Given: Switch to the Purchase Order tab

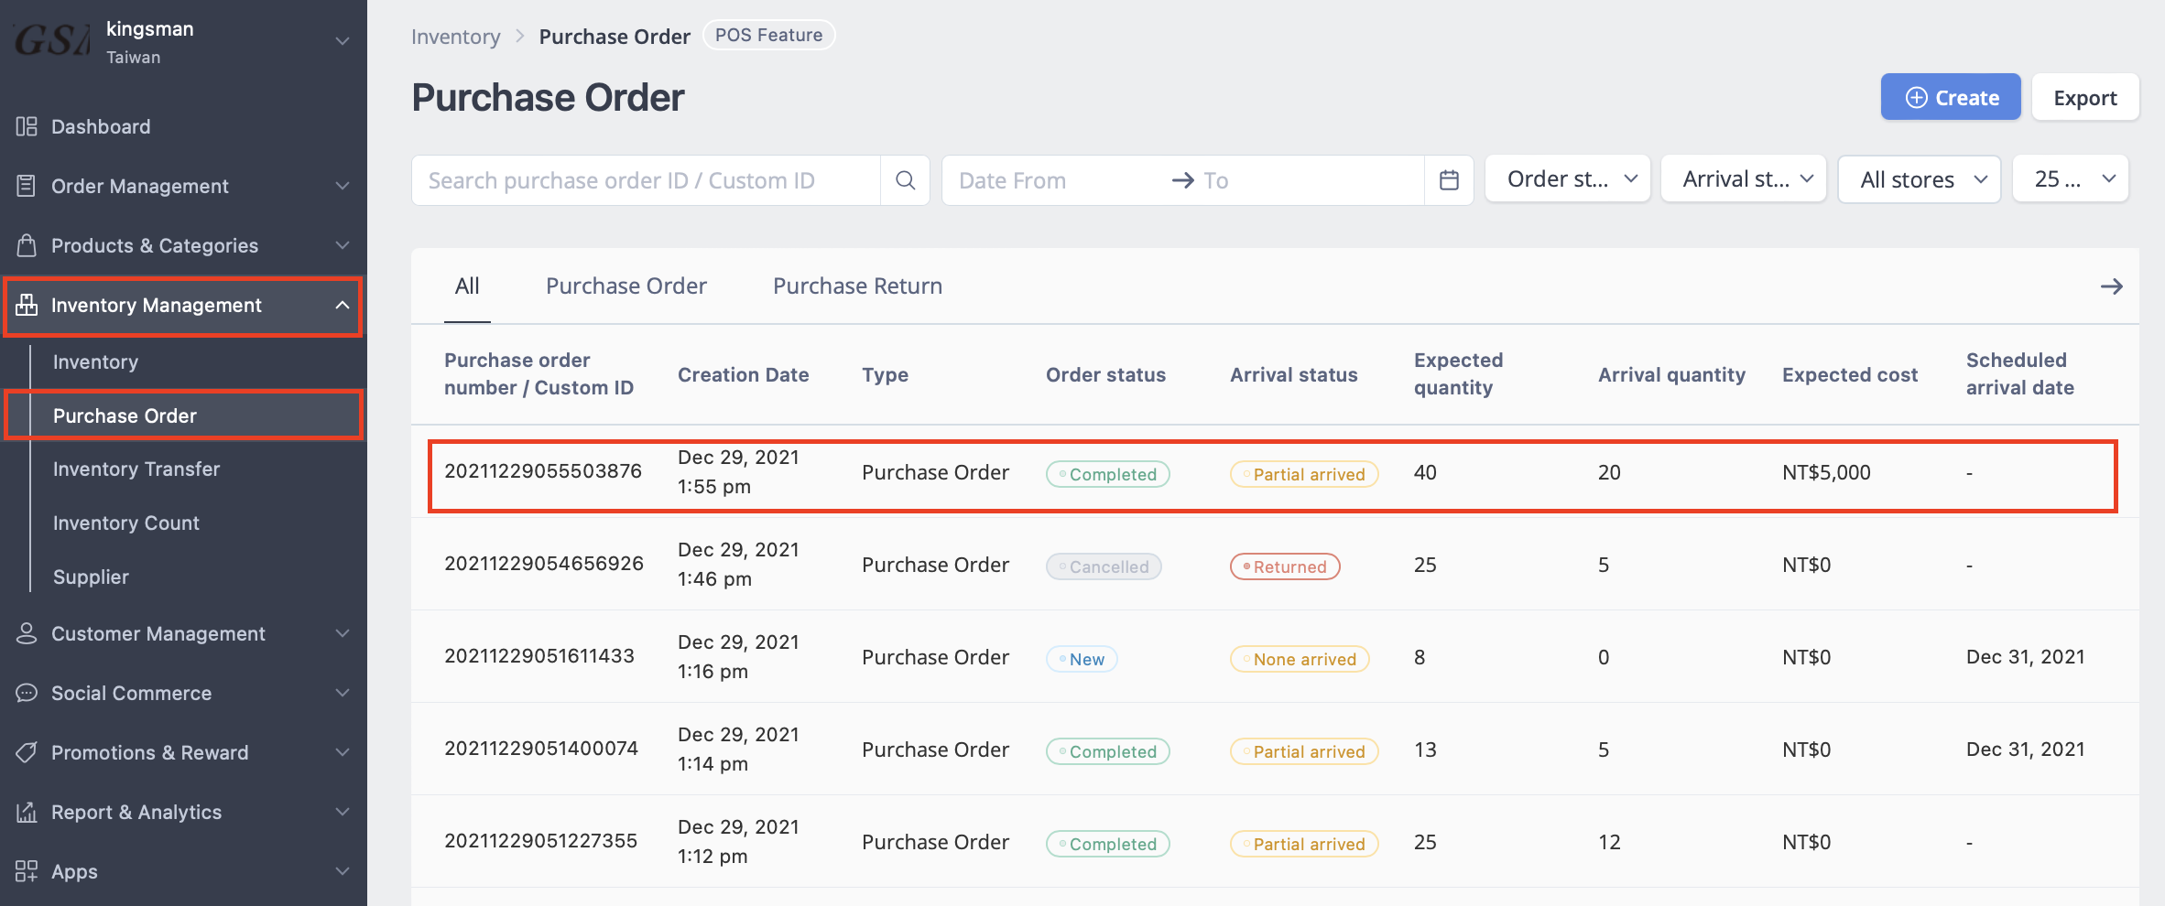Looking at the screenshot, I should pos(626,286).
